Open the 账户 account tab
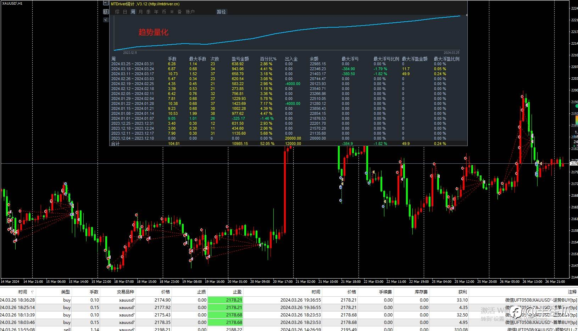The width and height of the screenshot is (578, 331). point(190,12)
